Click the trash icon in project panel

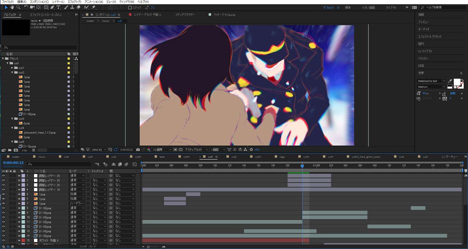pos(34,150)
